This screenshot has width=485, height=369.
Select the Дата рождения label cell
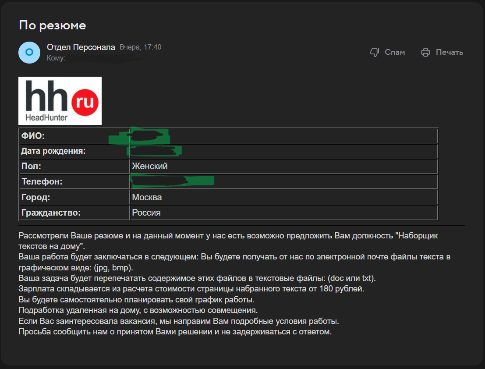tap(74, 151)
